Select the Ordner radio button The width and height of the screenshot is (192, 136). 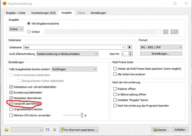click(x=29, y=32)
